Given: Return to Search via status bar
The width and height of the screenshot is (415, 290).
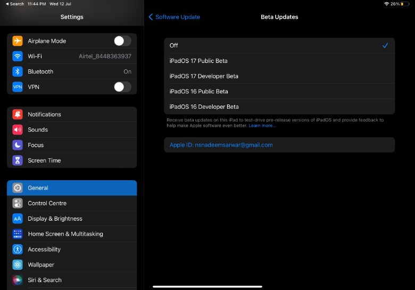Looking at the screenshot, I should point(15,4).
